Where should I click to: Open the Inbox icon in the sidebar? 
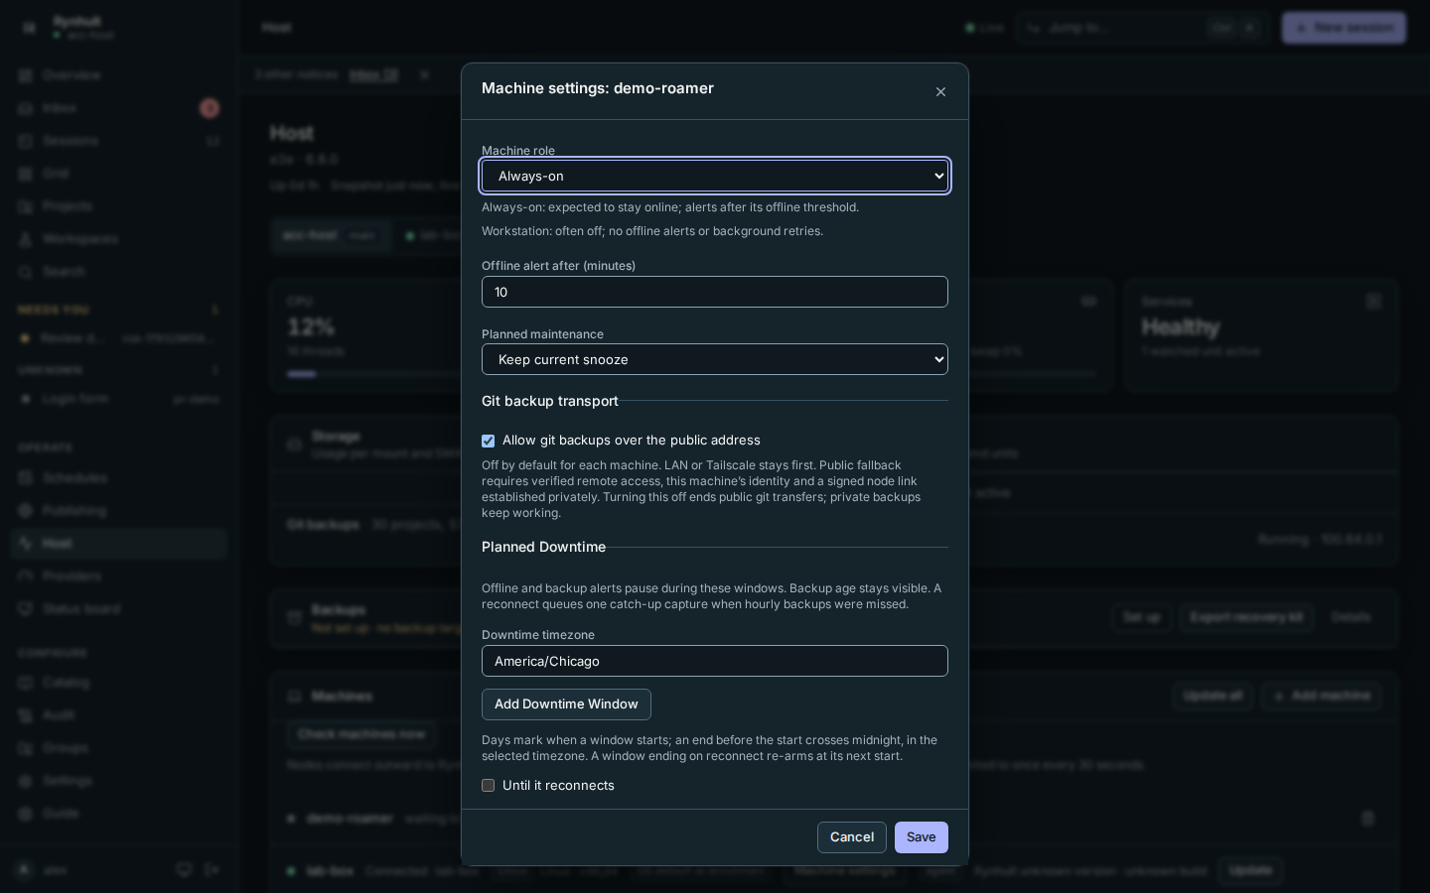[26, 108]
